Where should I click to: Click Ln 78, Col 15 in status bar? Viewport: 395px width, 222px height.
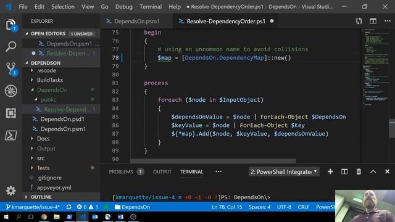(x=227, y=207)
